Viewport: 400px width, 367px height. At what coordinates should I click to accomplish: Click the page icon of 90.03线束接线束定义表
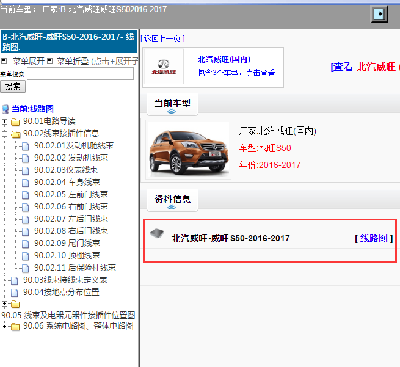[14, 280]
